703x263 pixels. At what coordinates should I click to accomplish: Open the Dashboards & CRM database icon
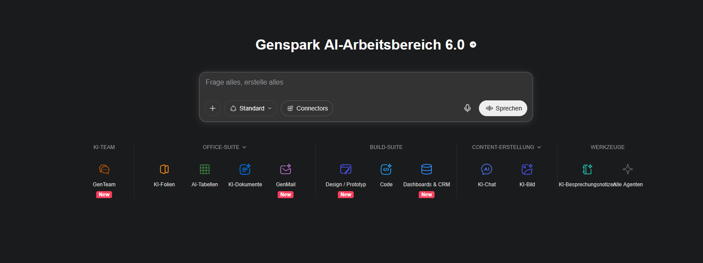tap(427, 169)
